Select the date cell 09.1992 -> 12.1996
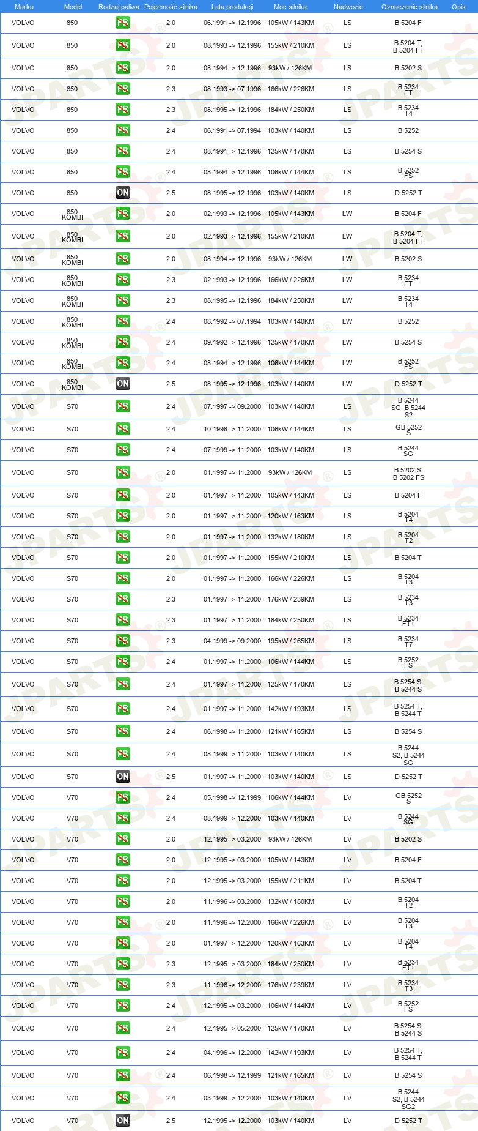Image resolution: width=478 pixels, height=1131 pixels. 232,342
